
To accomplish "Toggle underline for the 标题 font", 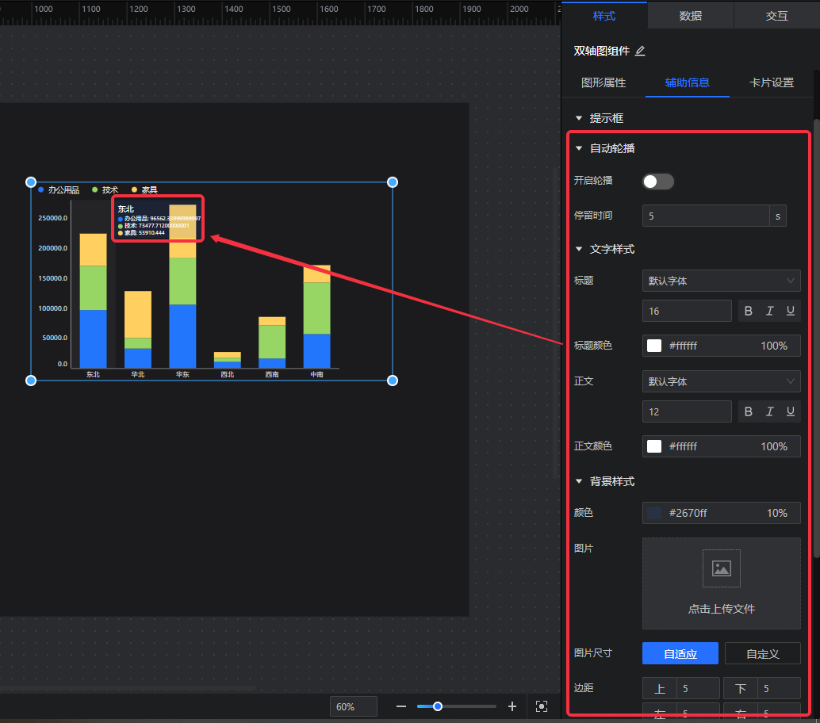I will pyautogui.click(x=790, y=312).
